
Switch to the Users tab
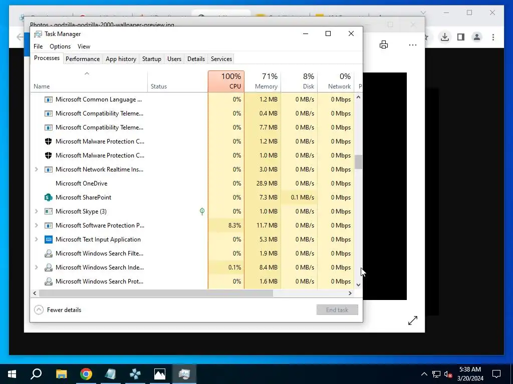tap(174, 59)
